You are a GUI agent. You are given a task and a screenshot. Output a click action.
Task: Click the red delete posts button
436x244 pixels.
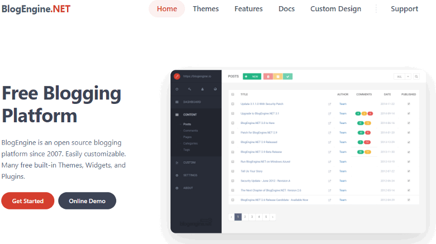(x=268, y=76)
